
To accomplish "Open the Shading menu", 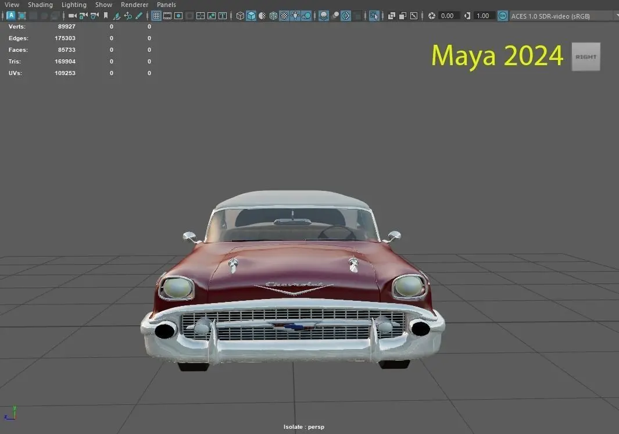I will coord(40,5).
